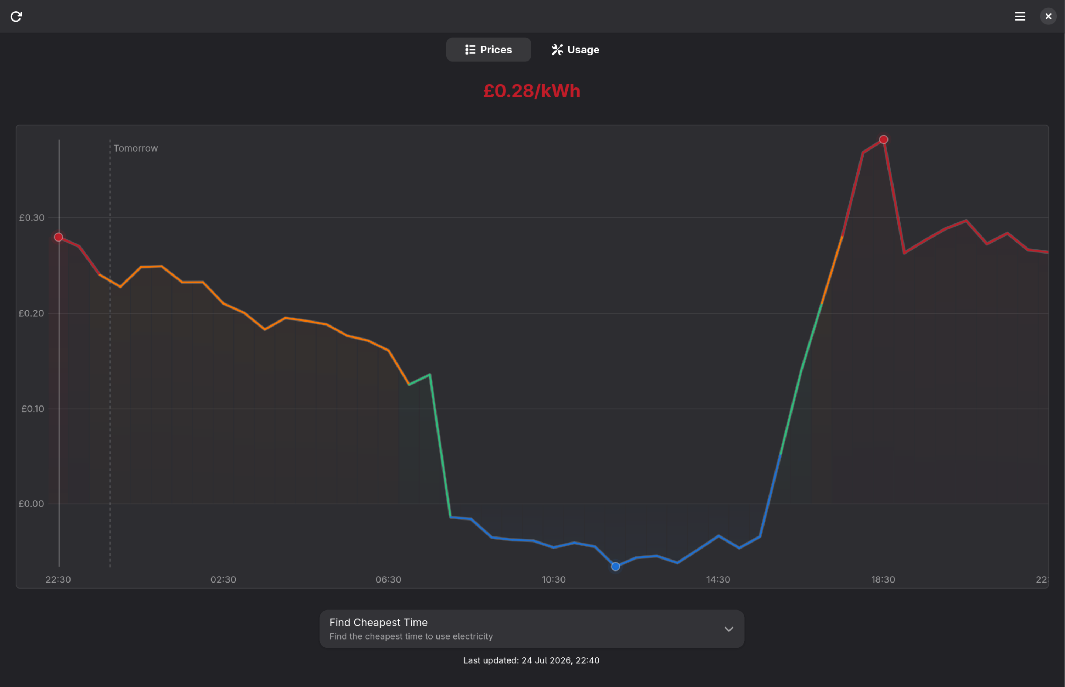The width and height of the screenshot is (1065, 687).
Task: Expand the Find Cheapest Time chevron
Action: [728, 629]
